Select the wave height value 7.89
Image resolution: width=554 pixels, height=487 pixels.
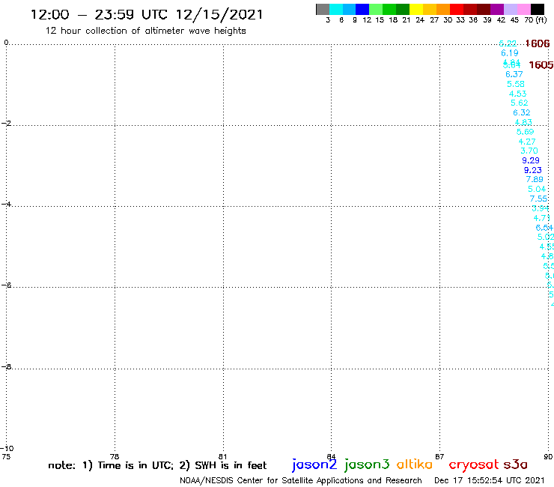coord(535,179)
